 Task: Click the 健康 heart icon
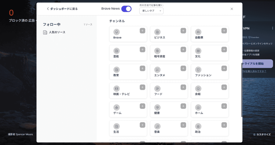pyautogui.click(x=157, y=107)
